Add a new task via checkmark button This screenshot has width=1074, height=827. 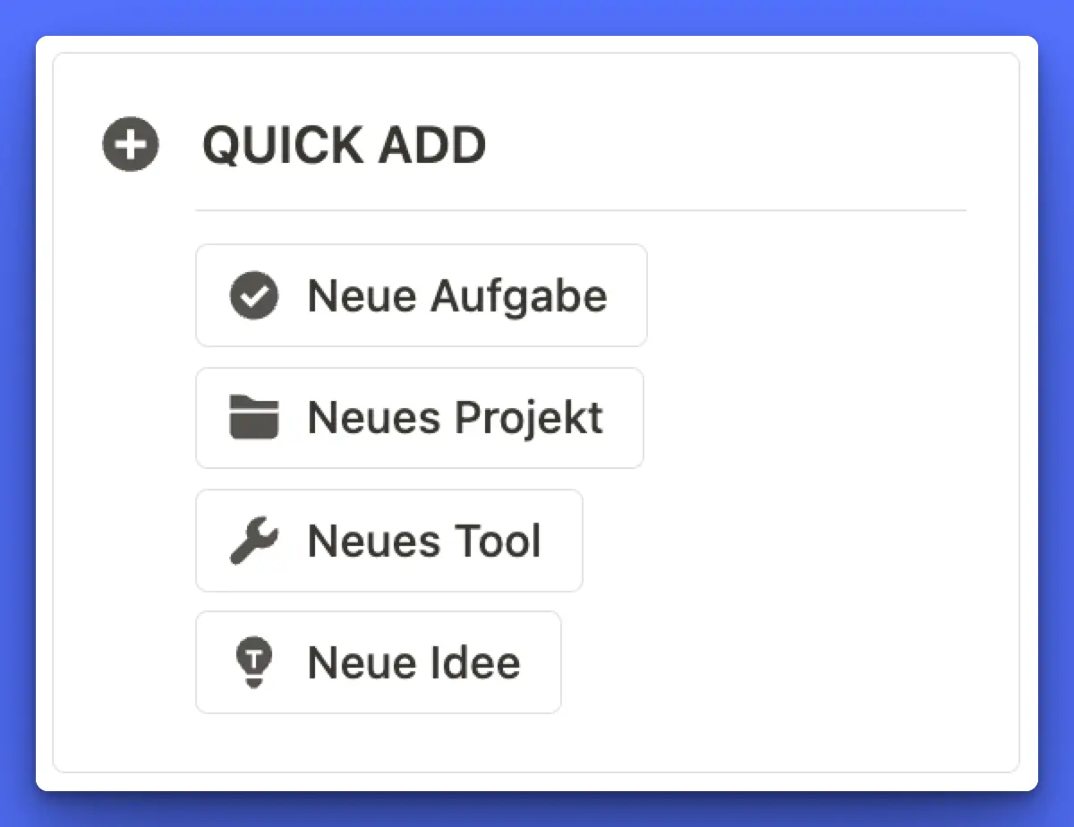[421, 296]
